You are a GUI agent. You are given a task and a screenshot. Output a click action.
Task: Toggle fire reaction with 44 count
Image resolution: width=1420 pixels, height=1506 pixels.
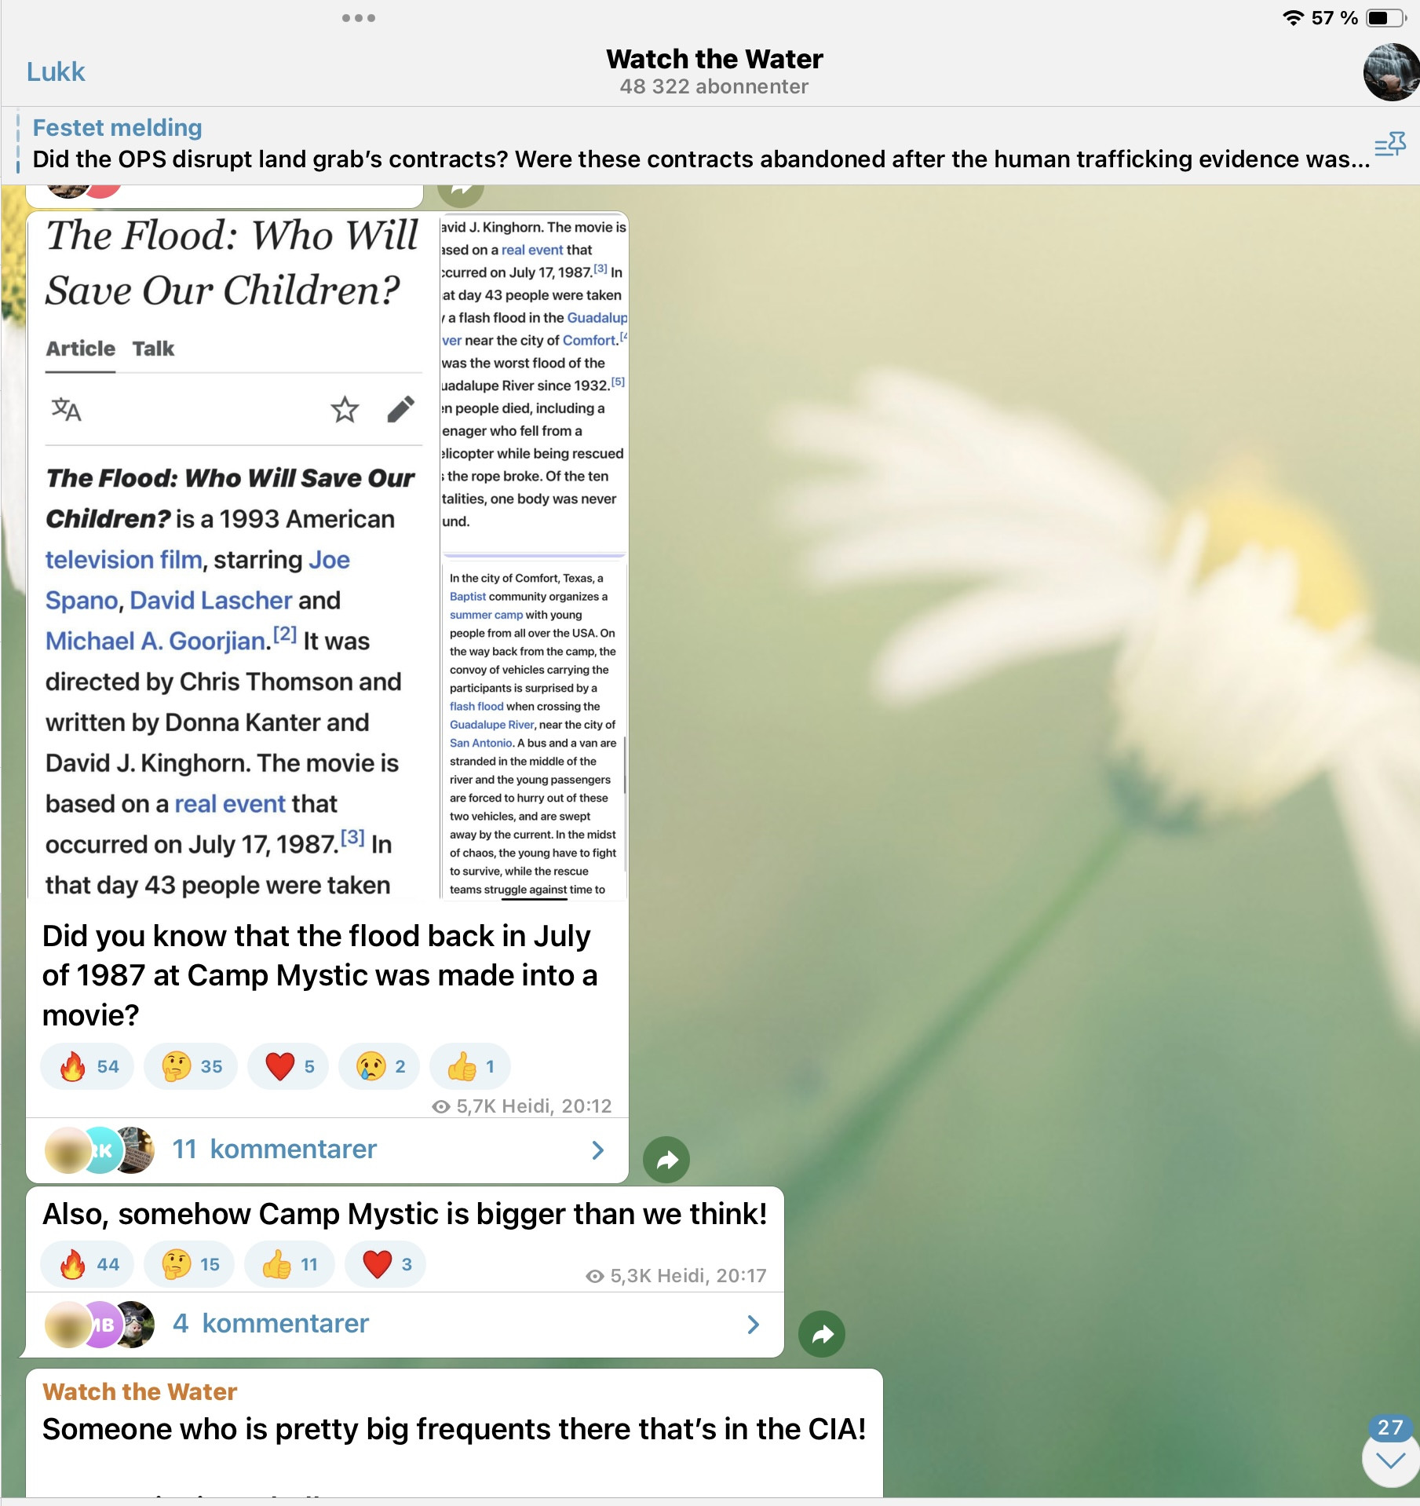click(88, 1264)
